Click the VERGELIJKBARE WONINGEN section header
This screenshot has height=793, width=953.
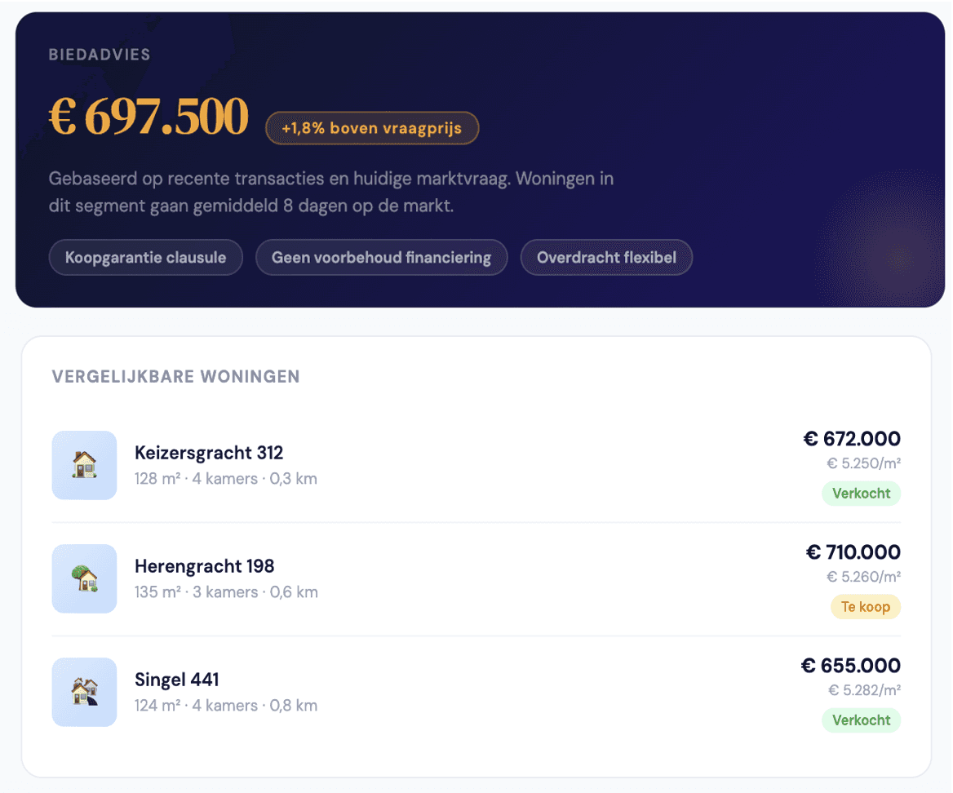coord(175,377)
